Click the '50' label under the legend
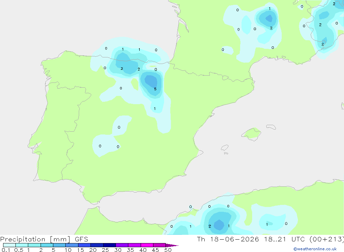This screenshot has height=252, width=344. click(168, 250)
